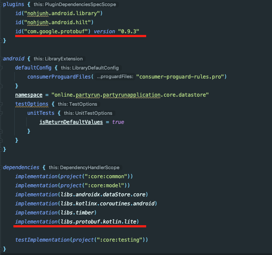
Task: Click the consumerProguardFiles call
Action: [59, 77]
